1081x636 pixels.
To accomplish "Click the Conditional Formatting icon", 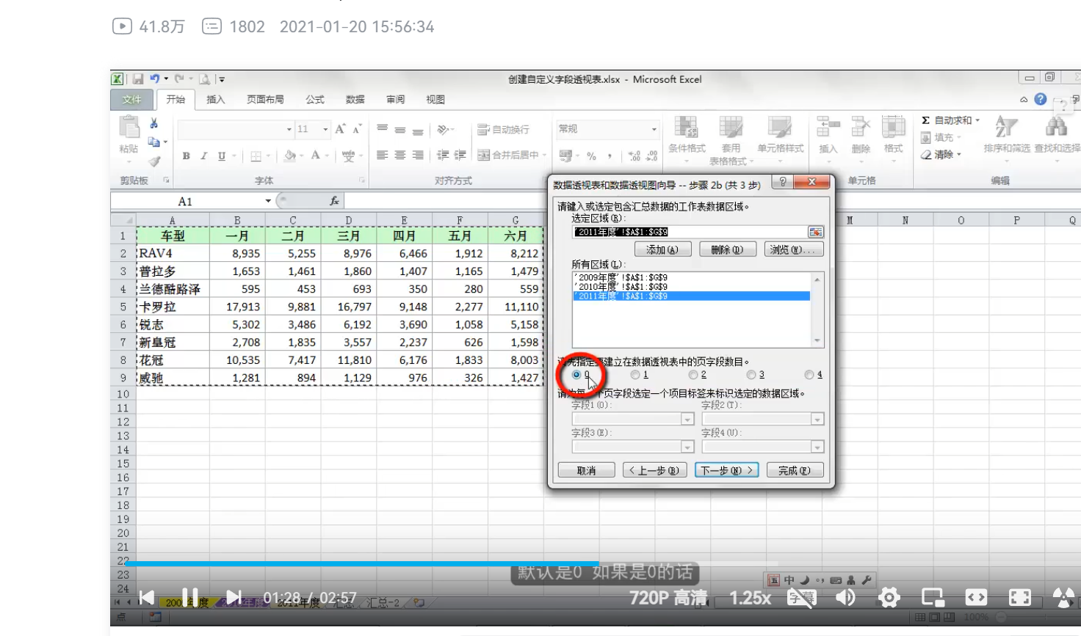I will pos(687,128).
